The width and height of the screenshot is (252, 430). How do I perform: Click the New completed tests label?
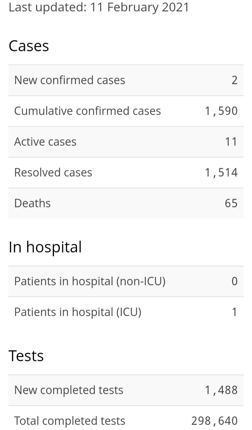[x=69, y=390]
